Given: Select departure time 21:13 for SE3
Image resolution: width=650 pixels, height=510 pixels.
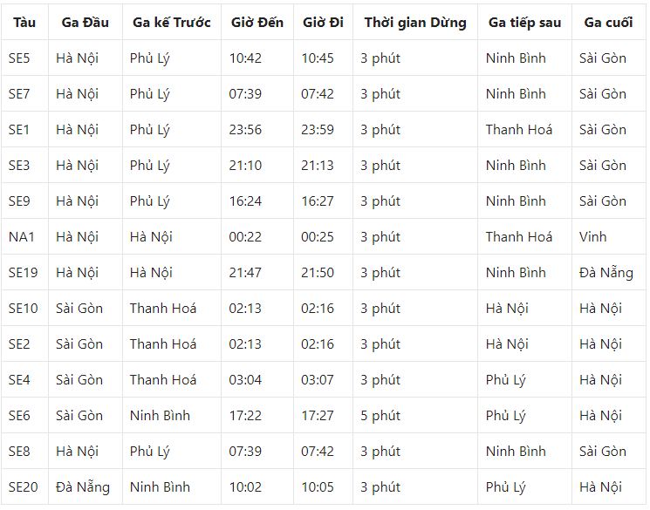Looking at the screenshot, I should point(317,166).
